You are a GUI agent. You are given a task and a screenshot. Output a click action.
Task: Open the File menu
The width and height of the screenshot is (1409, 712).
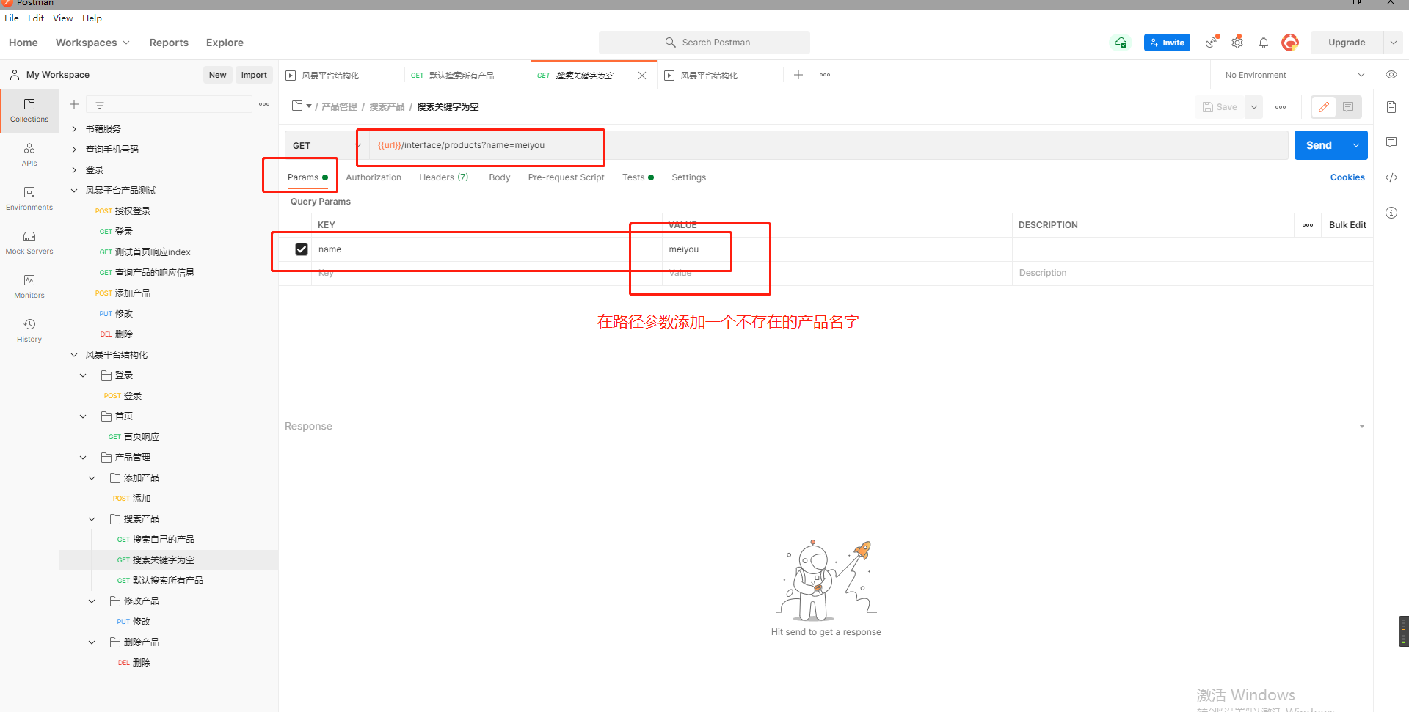point(12,18)
